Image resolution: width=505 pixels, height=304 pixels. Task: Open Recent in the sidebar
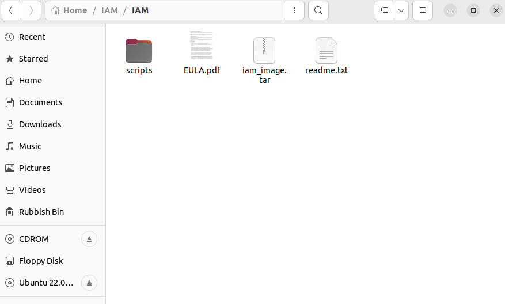click(32, 37)
